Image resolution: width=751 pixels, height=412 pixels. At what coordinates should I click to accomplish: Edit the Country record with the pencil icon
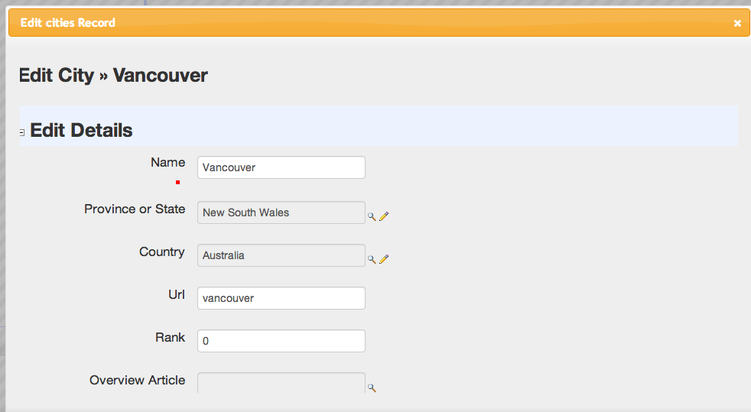point(384,259)
